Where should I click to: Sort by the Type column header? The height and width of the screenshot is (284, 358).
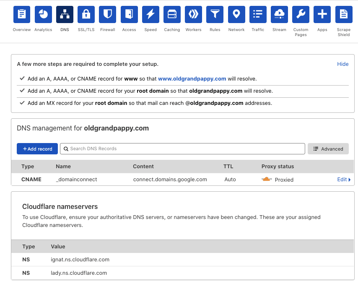pos(28,167)
